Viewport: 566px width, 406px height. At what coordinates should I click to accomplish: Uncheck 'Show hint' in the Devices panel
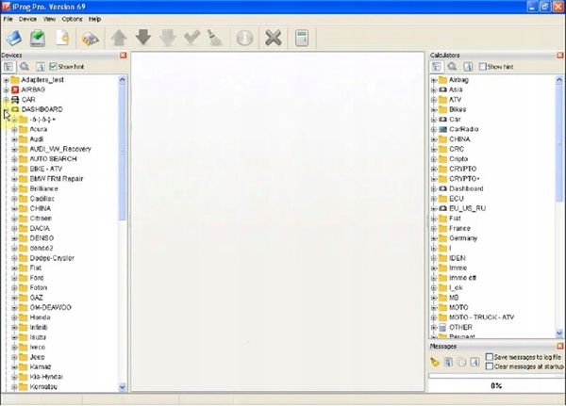tap(53, 67)
